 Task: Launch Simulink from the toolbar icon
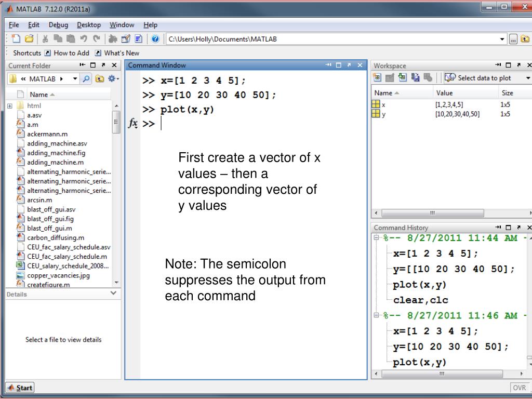pyautogui.click(x=113, y=39)
